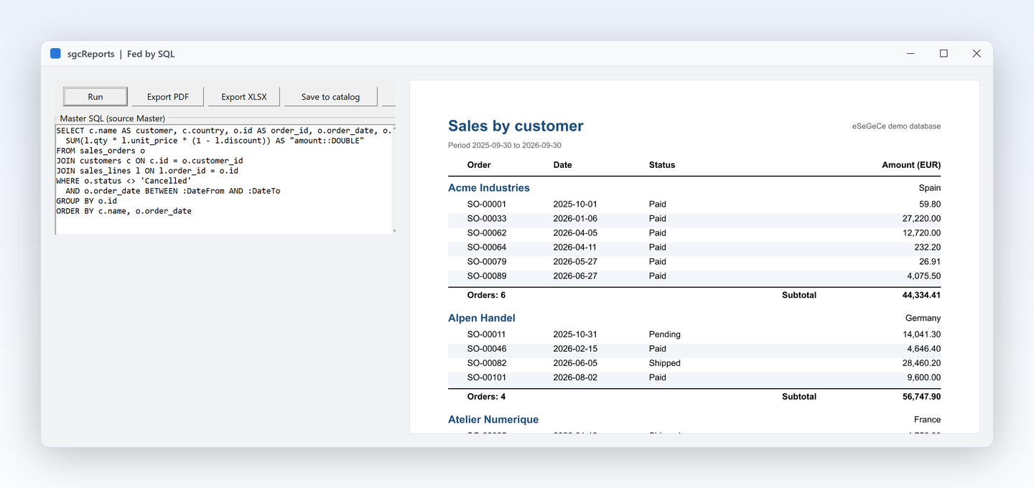This screenshot has width=1034, height=488.
Task: Click the sgcReports app icon in title bar
Action: click(55, 54)
